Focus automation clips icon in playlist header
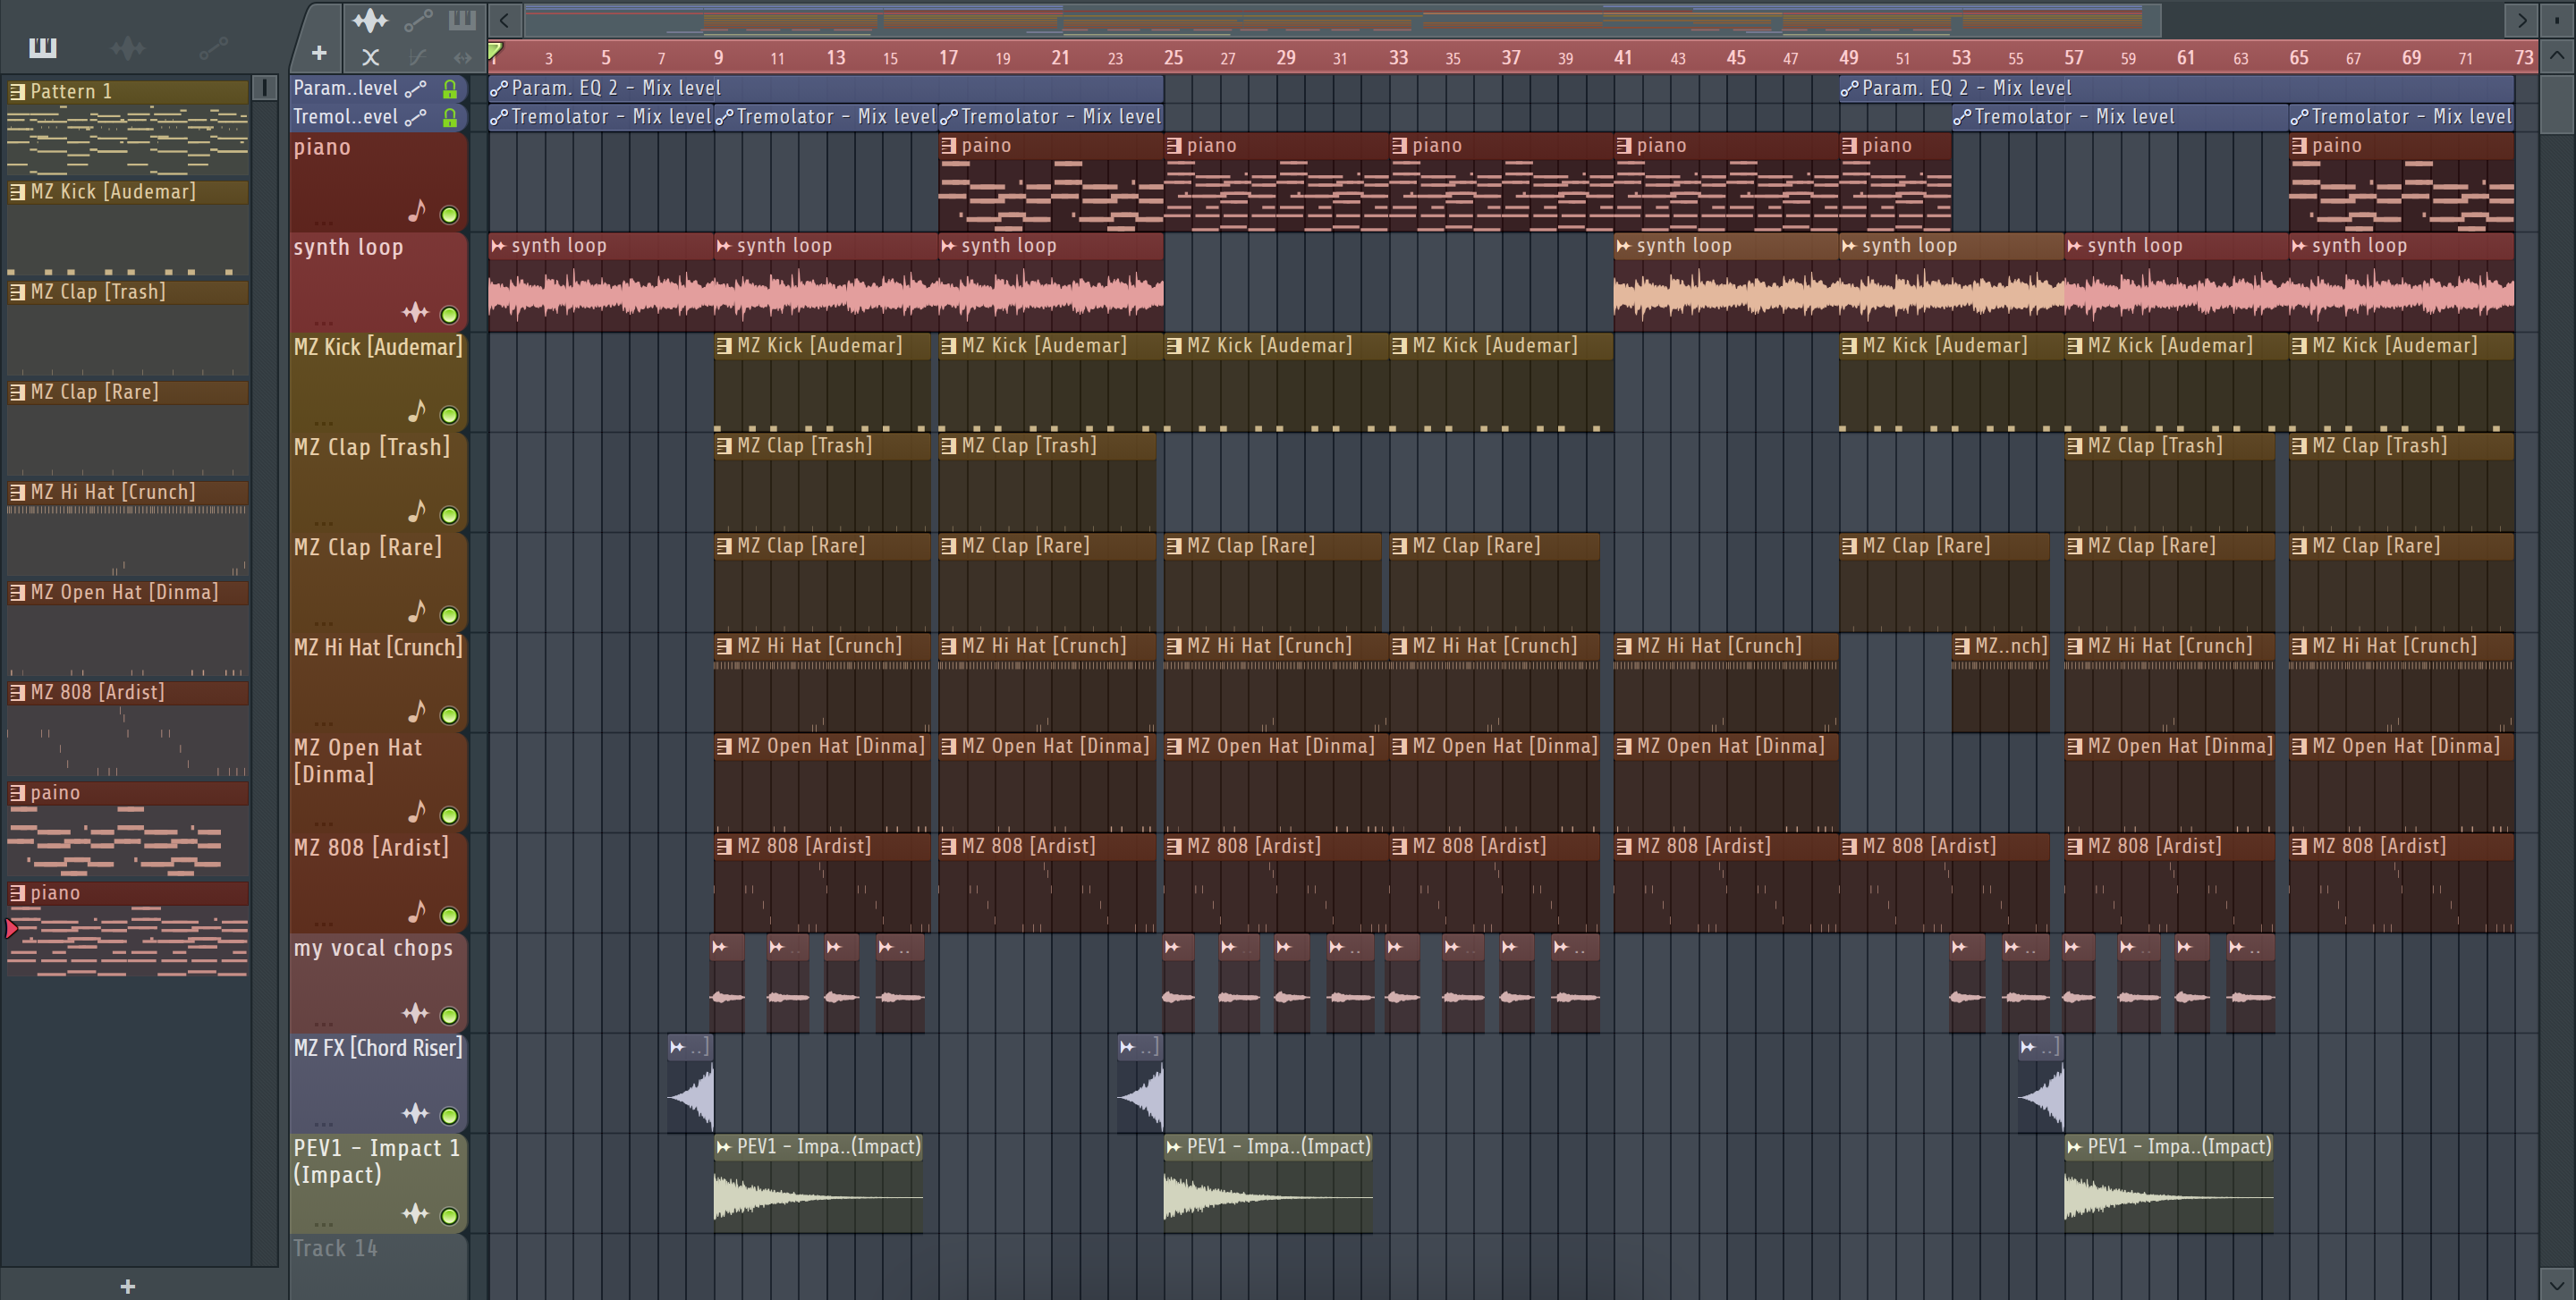The height and width of the screenshot is (1300, 2576). (x=418, y=20)
